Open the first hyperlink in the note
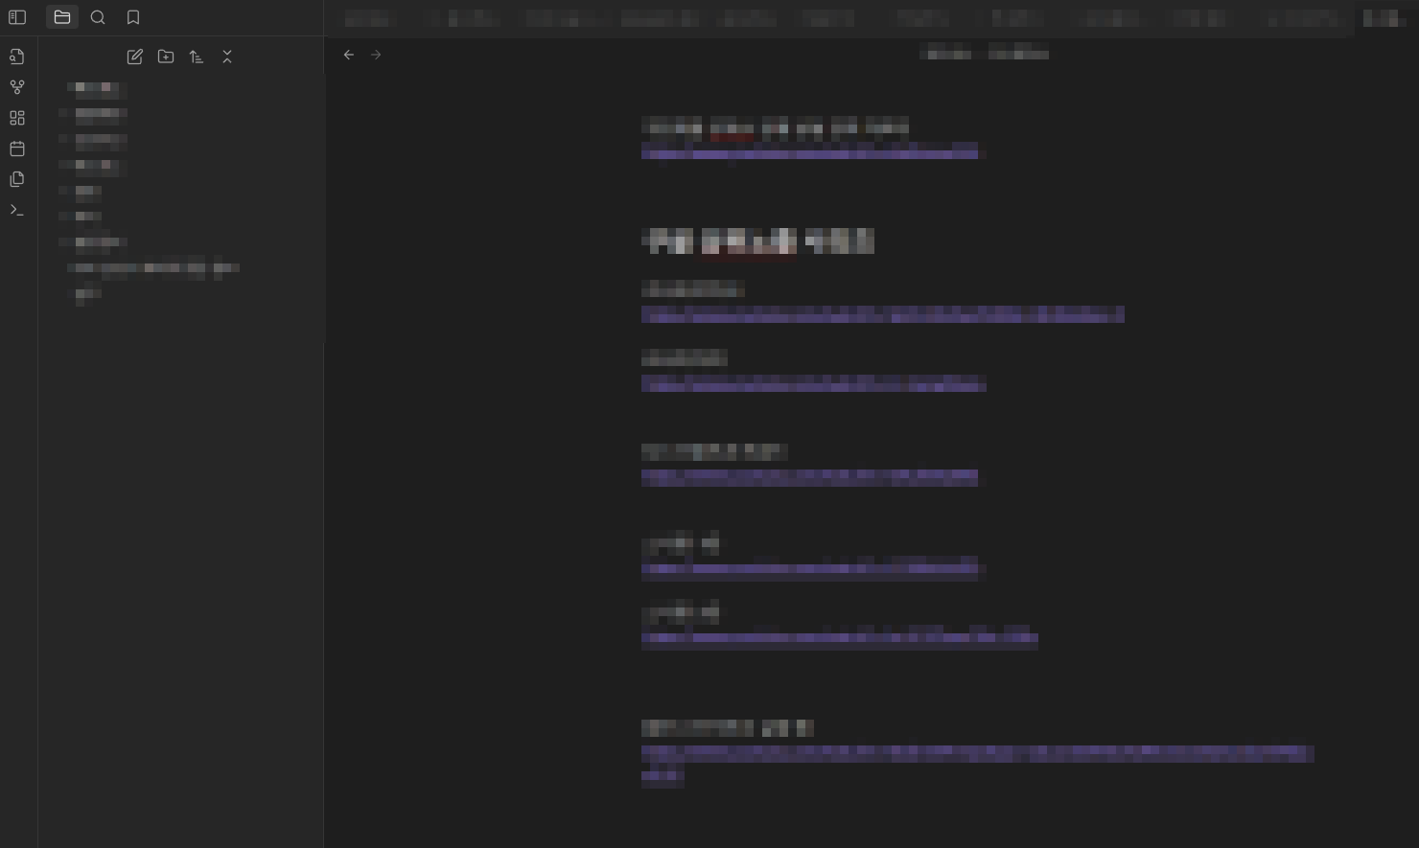1419x848 pixels. (x=810, y=152)
